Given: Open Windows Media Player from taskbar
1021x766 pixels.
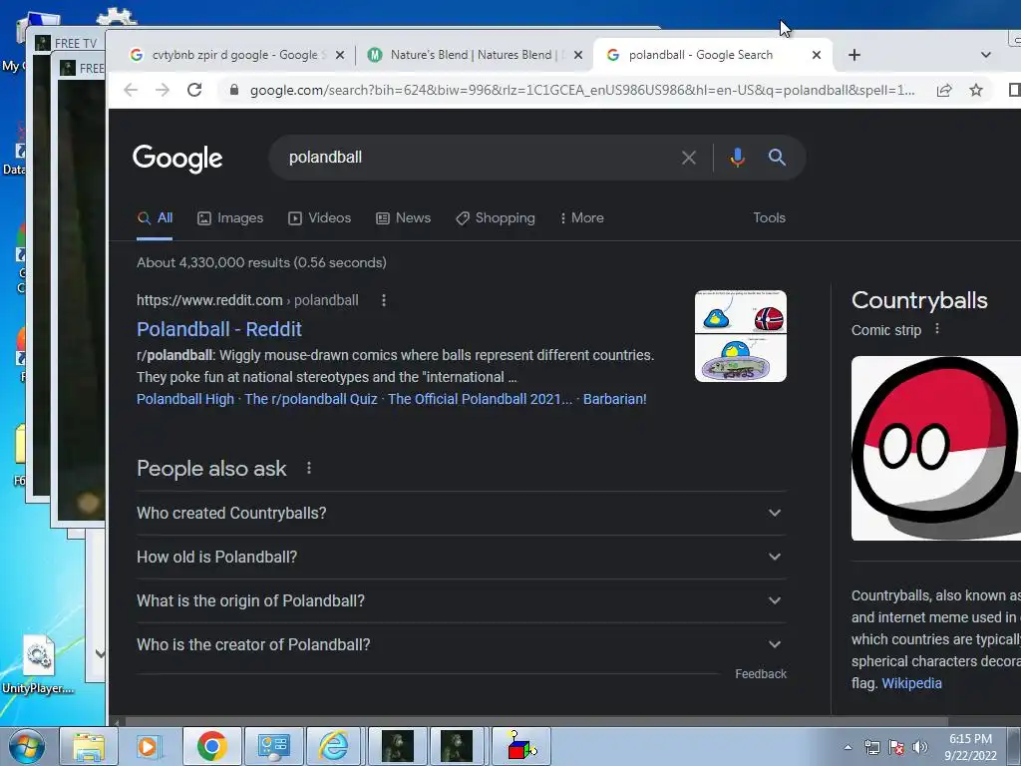Looking at the screenshot, I should point(148,746).
